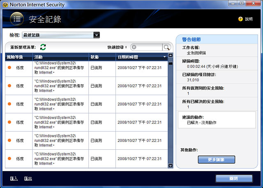Screen dimensions: 263x188
Task: Click the magnifier search icon
Action: click(x=166, y=47)
